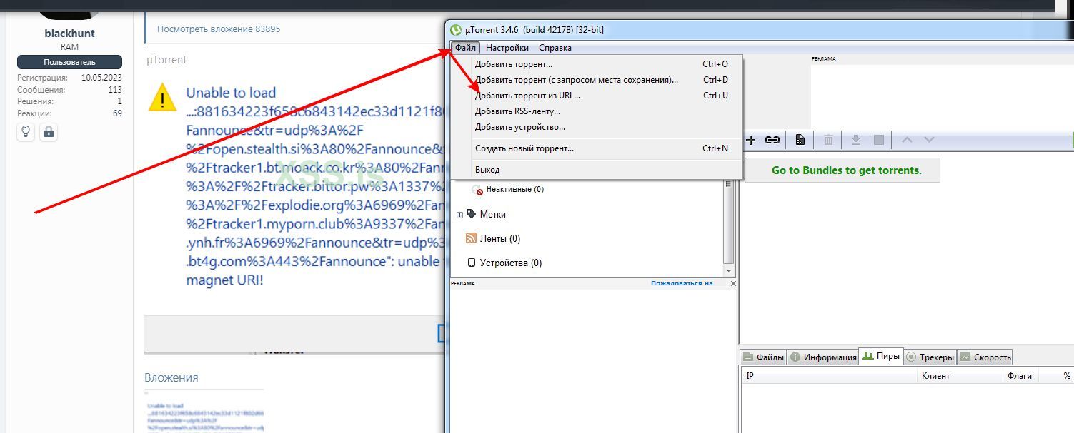Click the Вложения heading
The image size is (1074, 433).
[x=171, y=377]
